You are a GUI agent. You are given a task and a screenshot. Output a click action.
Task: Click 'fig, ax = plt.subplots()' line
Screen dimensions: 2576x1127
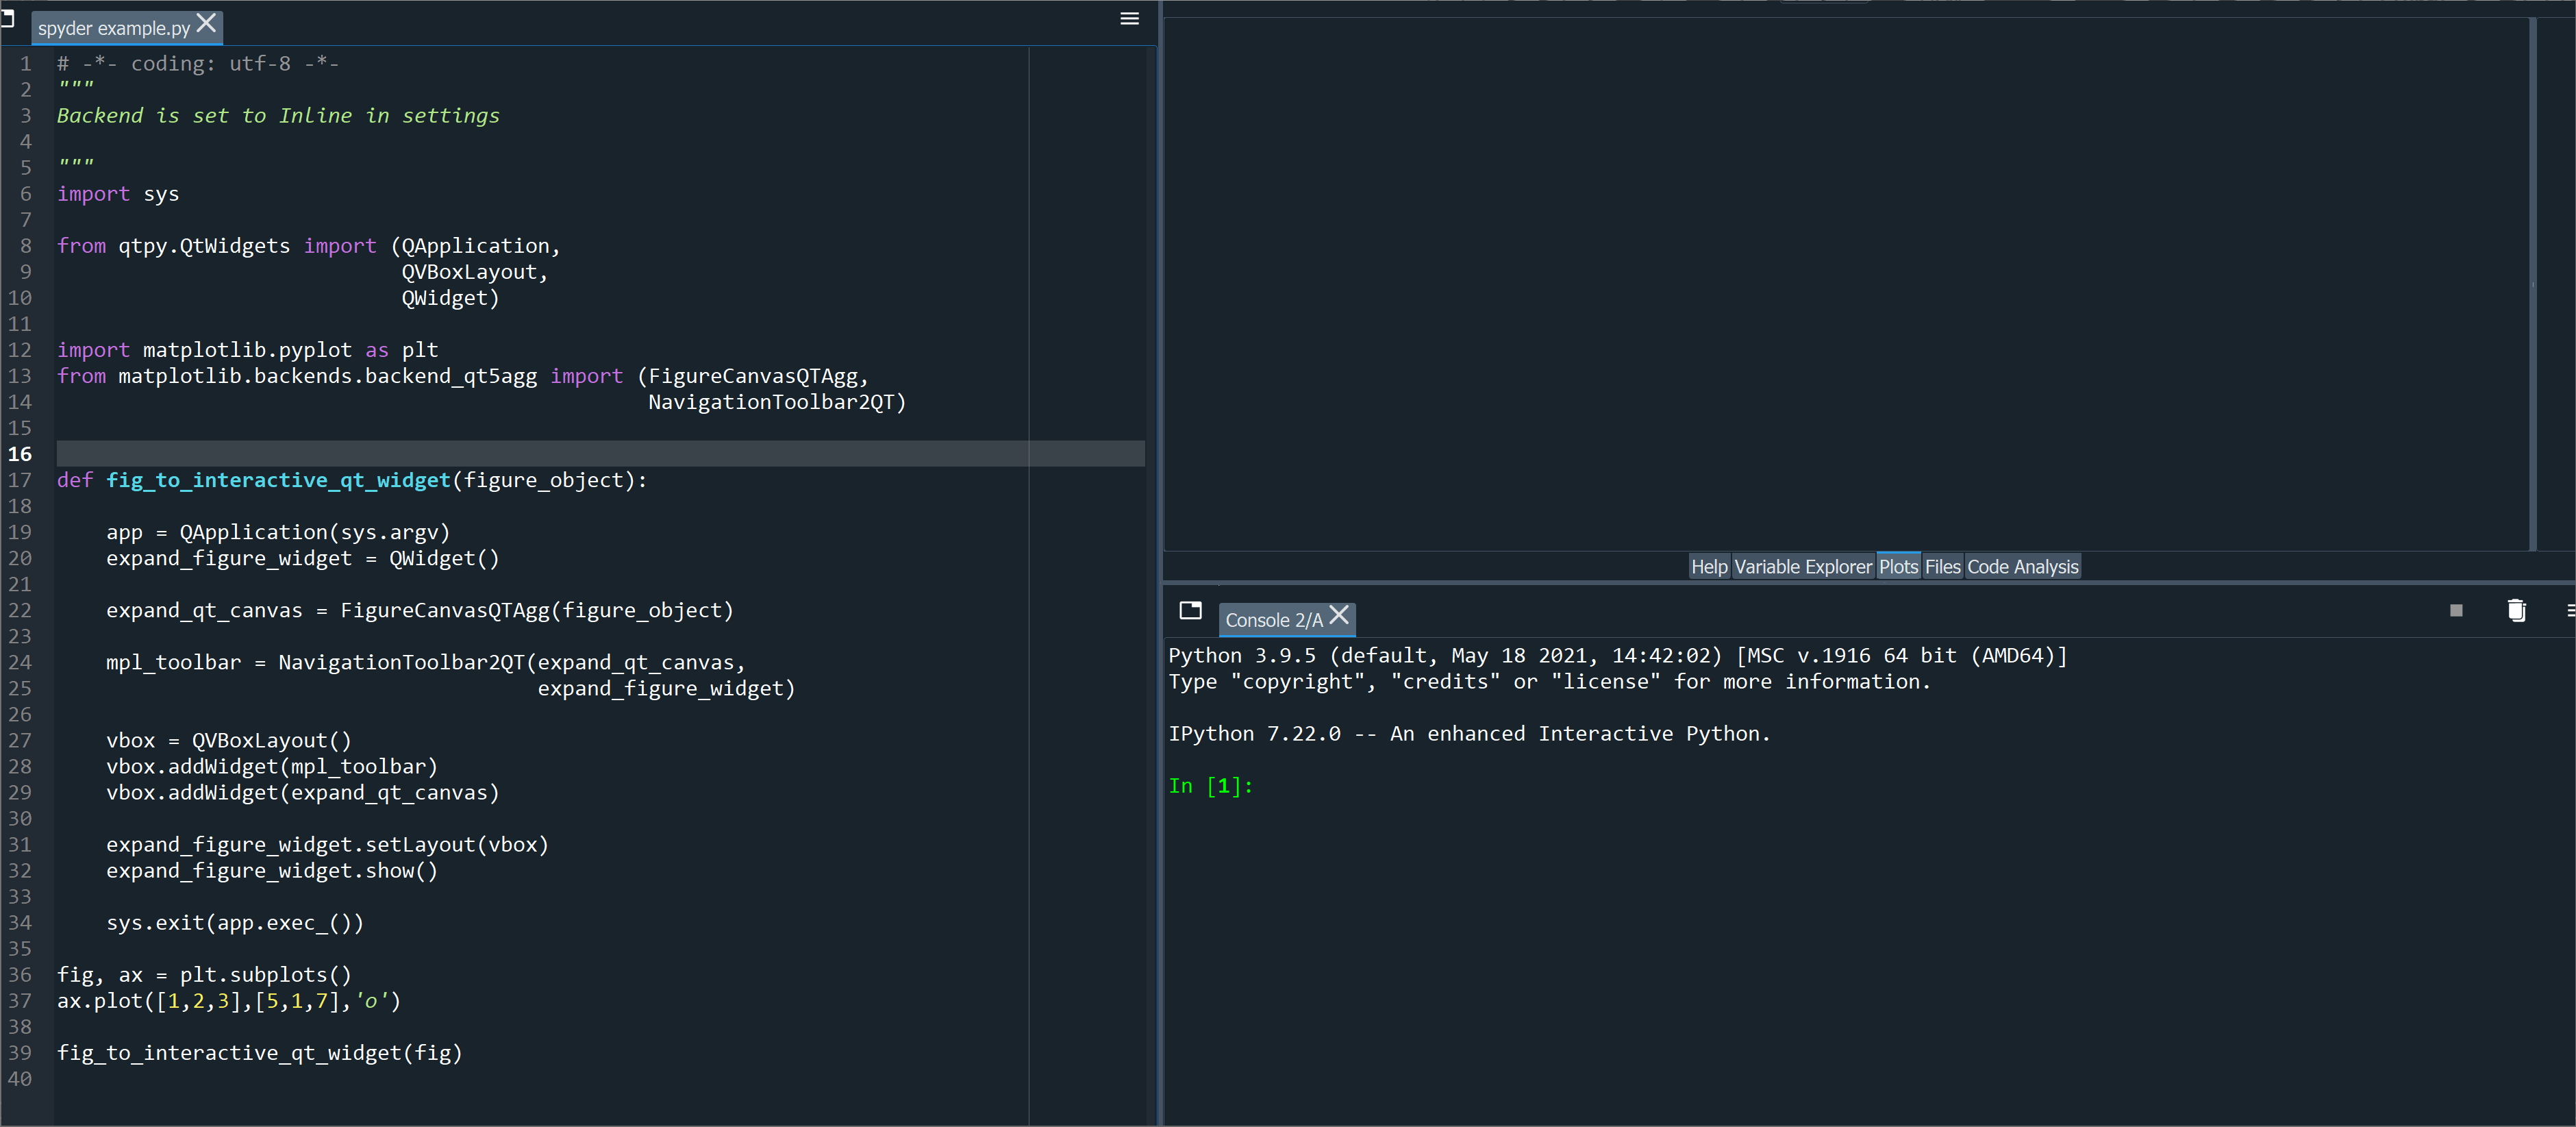click(204, 975)
